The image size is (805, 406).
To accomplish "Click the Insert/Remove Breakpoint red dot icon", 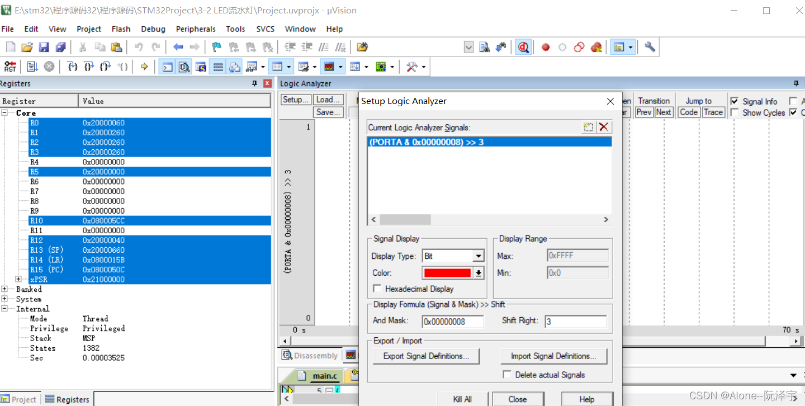I will (x=546, y=48).
